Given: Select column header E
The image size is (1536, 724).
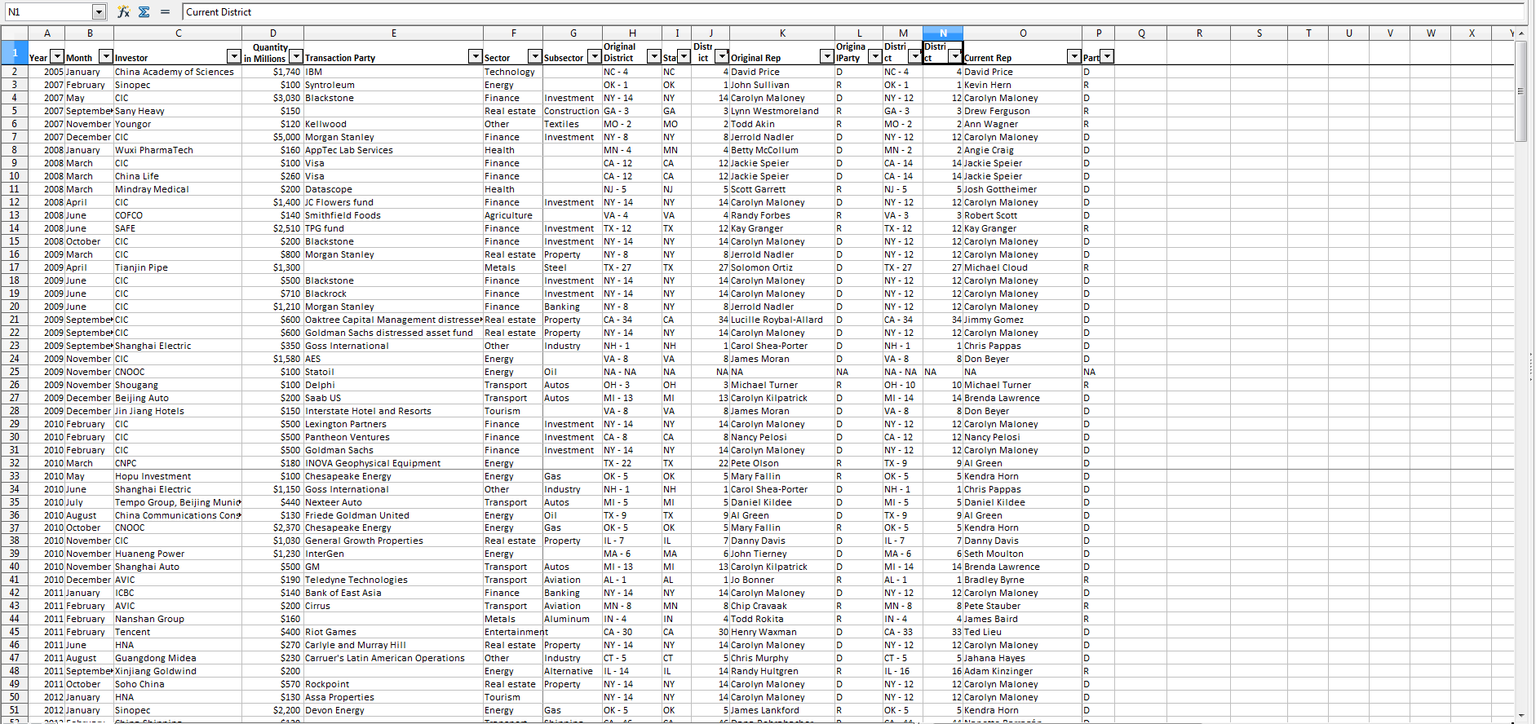Looking at the screenshot, I should [x=393, y=33].
